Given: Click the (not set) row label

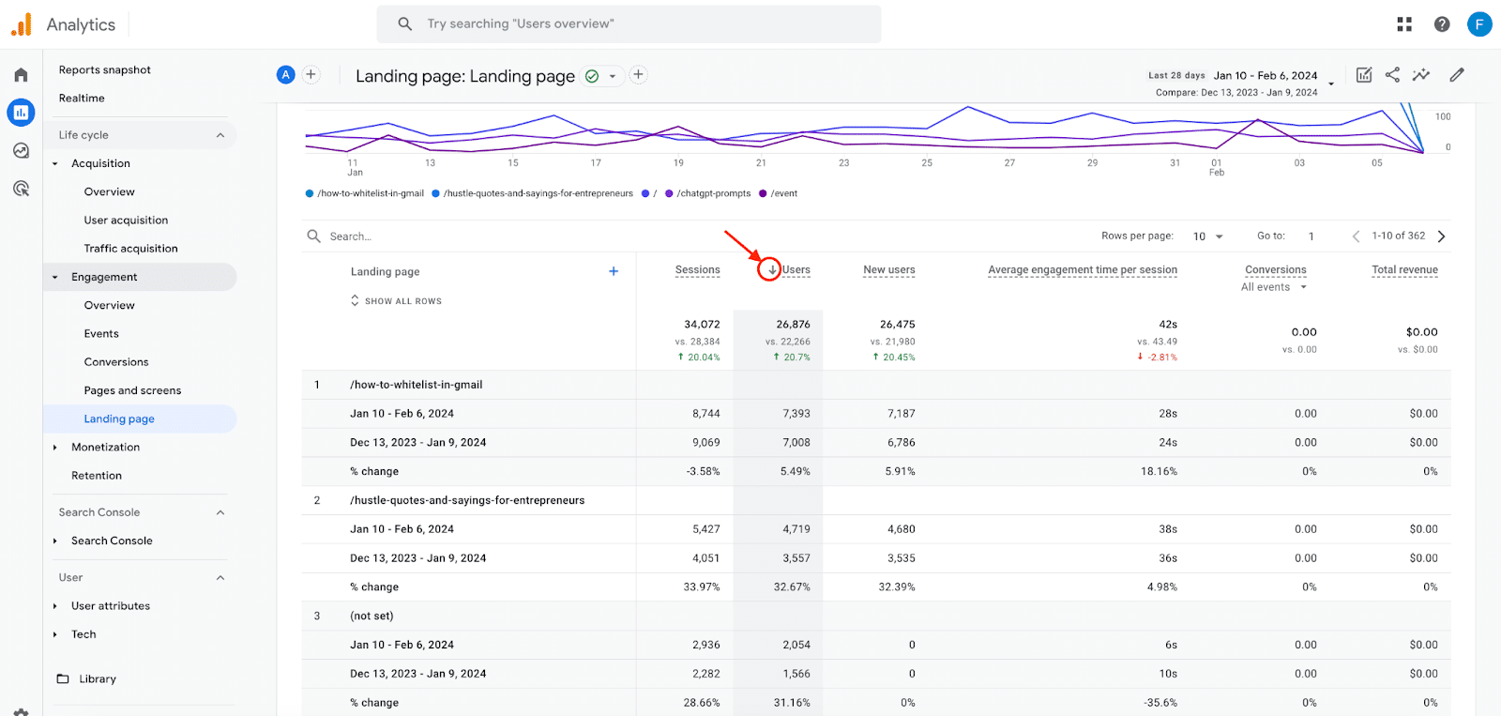Looking at the screenshot, I should point(371,617).
